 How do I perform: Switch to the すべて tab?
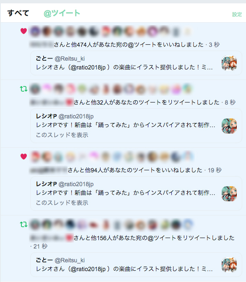tap(18, 13)
